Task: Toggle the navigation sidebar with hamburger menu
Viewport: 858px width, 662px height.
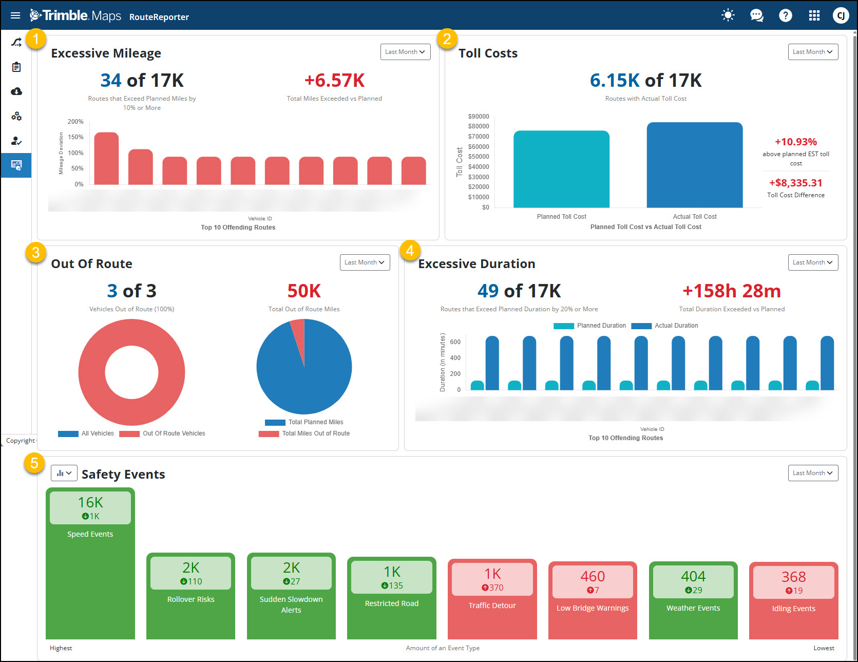Action: [x=15, y=15]
